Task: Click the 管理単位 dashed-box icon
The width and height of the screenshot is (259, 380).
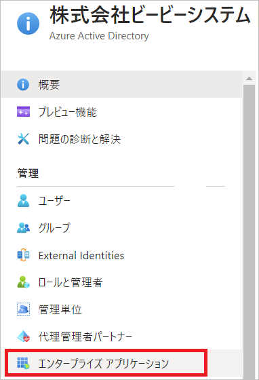Action: tap(23, 309)
